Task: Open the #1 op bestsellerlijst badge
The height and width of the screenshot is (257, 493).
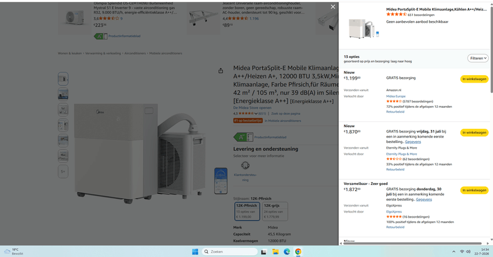Action: (x=248, y=120)
